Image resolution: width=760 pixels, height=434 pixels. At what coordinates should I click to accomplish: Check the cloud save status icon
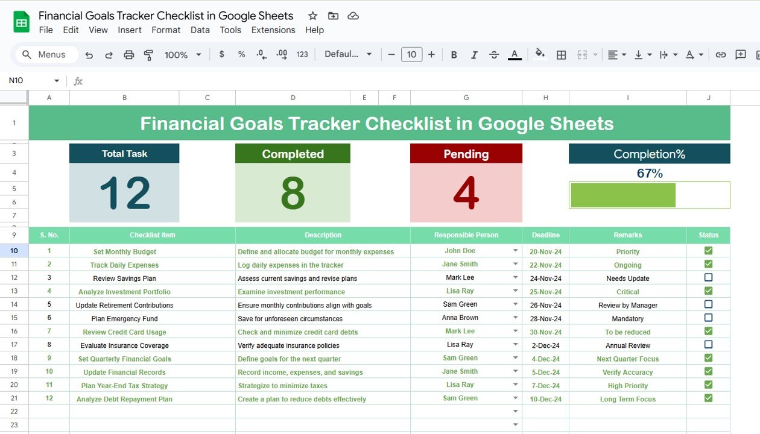coord(353,16)
